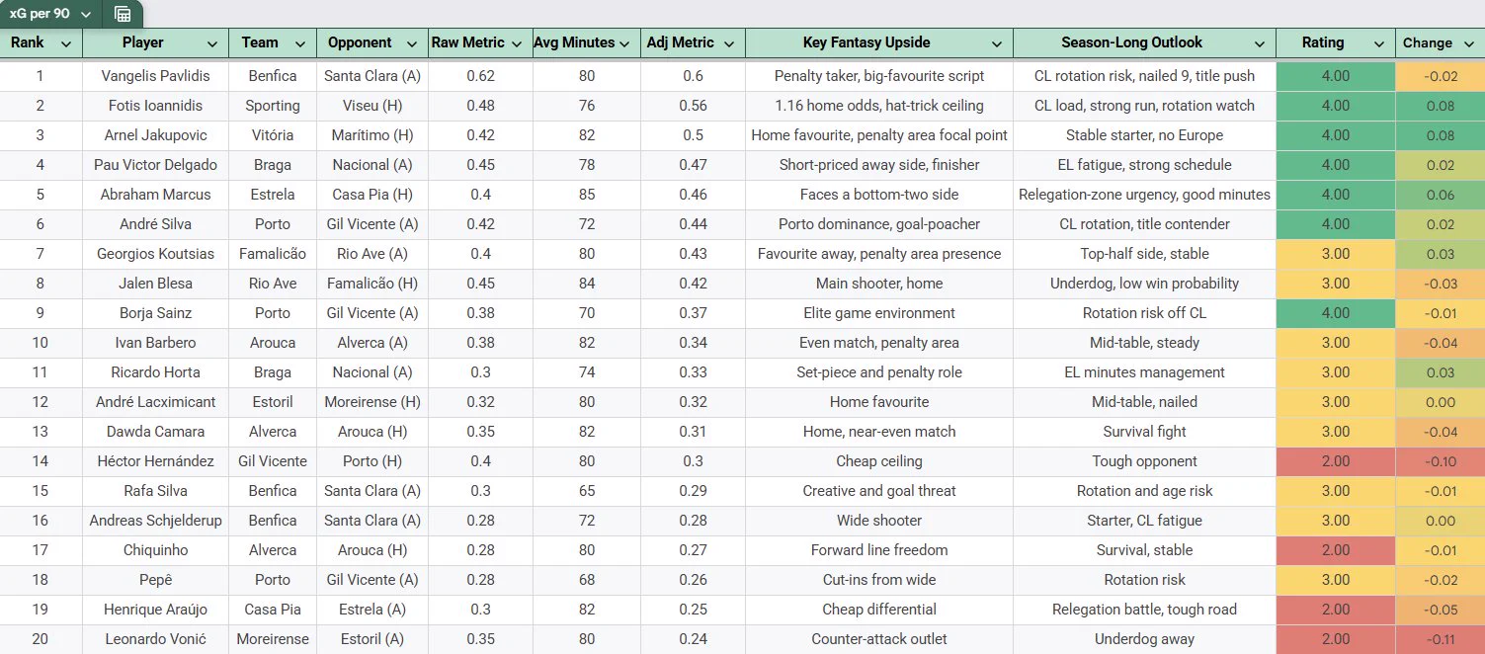Select the 'Counter-attack outlet' cell

[x=879, y=639]
